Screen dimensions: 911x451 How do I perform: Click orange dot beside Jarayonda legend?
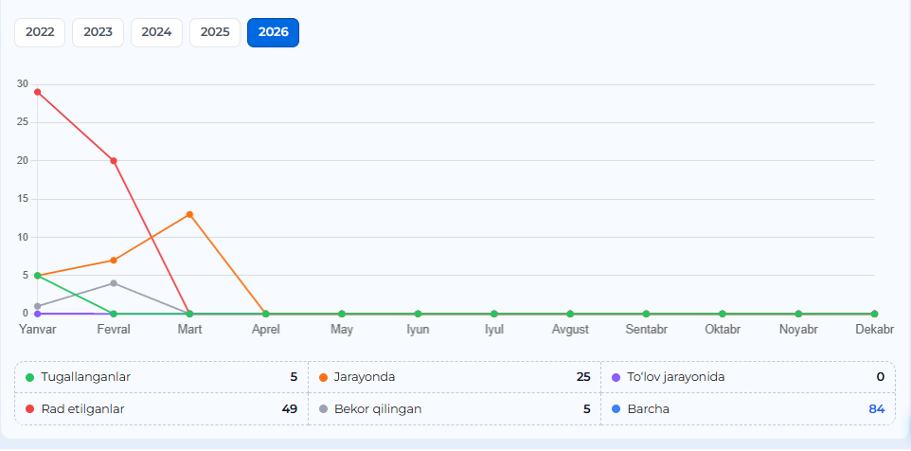tap(323, 377)
